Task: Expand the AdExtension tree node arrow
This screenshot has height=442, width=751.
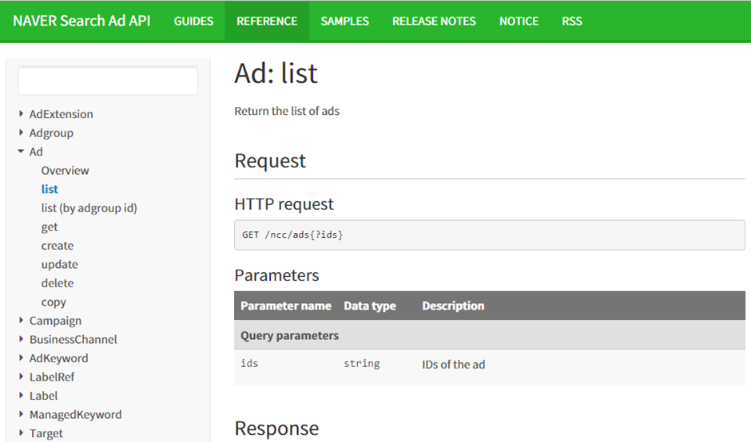Action: [22, 114]
